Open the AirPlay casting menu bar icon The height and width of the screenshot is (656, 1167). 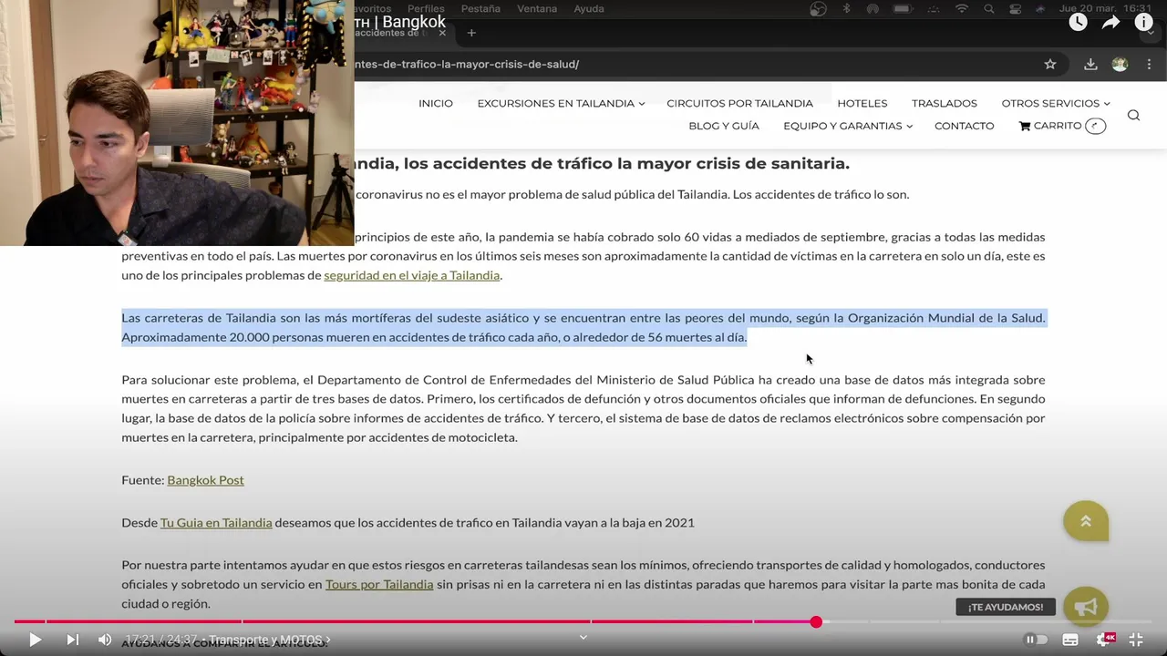(x=873, y=8)
